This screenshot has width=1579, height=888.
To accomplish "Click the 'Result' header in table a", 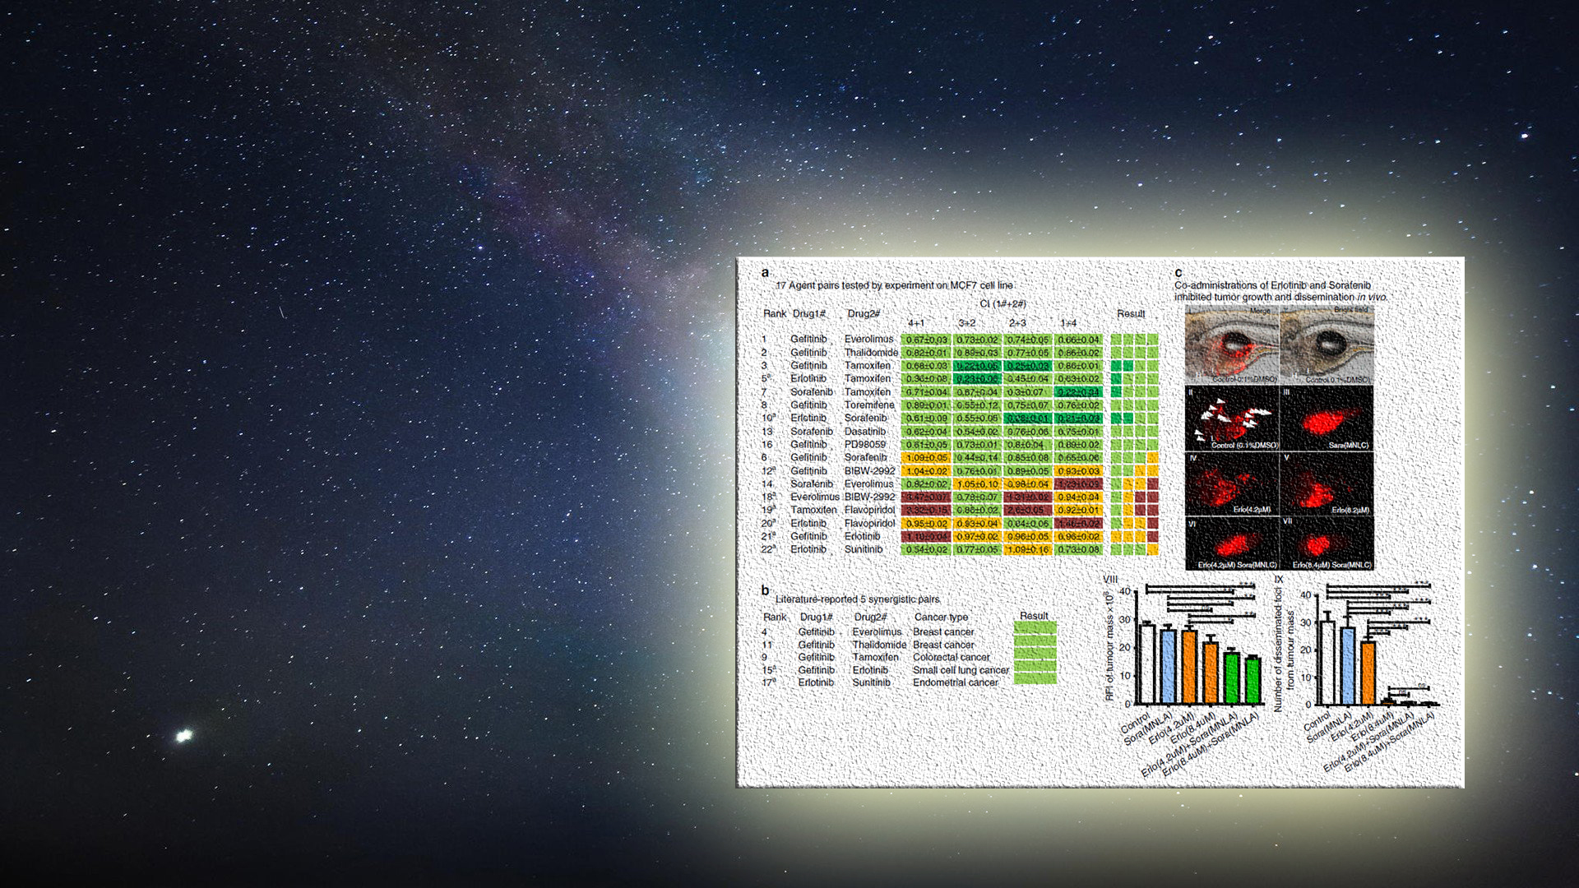I will 1131,313.
